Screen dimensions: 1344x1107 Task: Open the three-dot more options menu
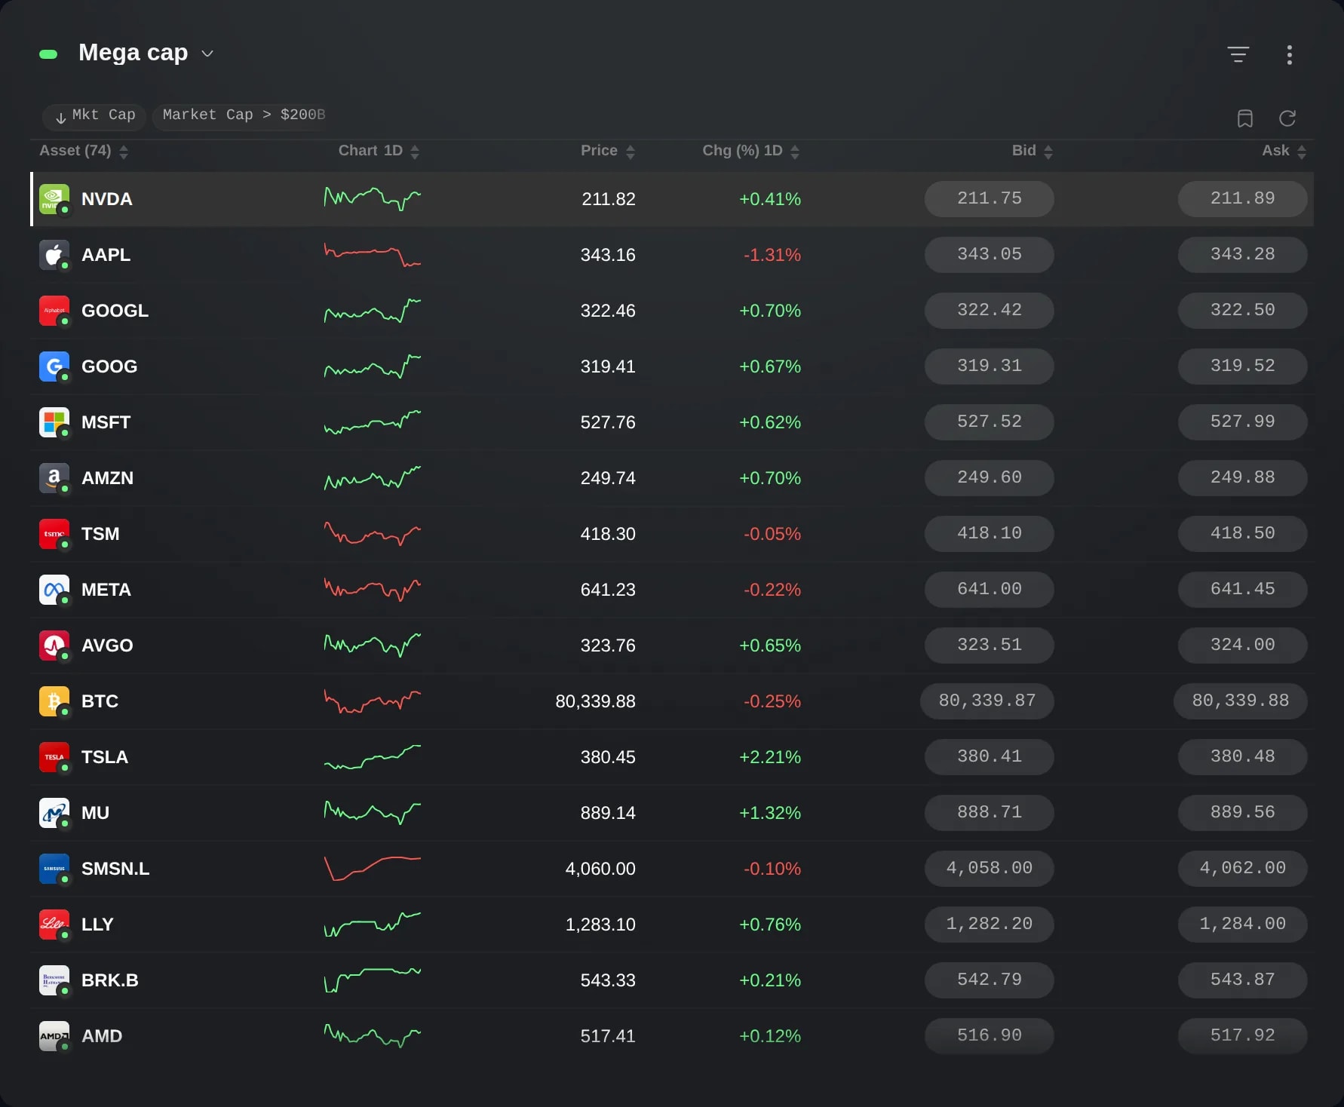(1289, 54)
